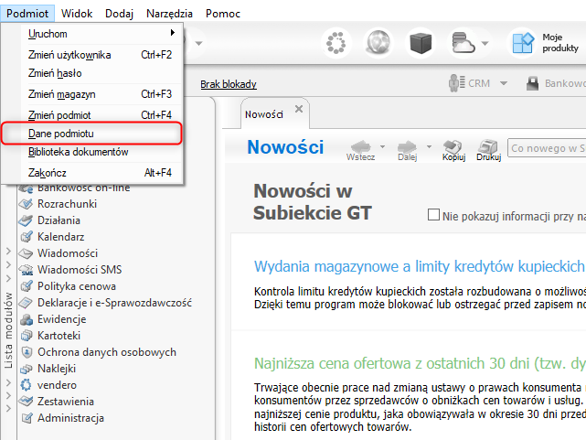
Task: Click the Polityka cenowa icon
Action: [27, 286]
